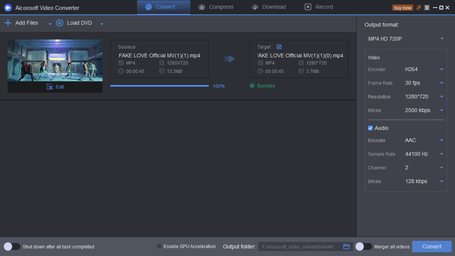
Task: Expand the video Encoder dropdown
Action: pos(441,69)
